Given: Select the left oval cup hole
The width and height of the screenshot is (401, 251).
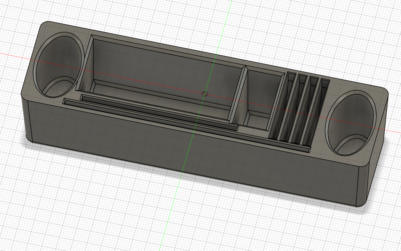Looking at the screenshot, I should (59, 65).
